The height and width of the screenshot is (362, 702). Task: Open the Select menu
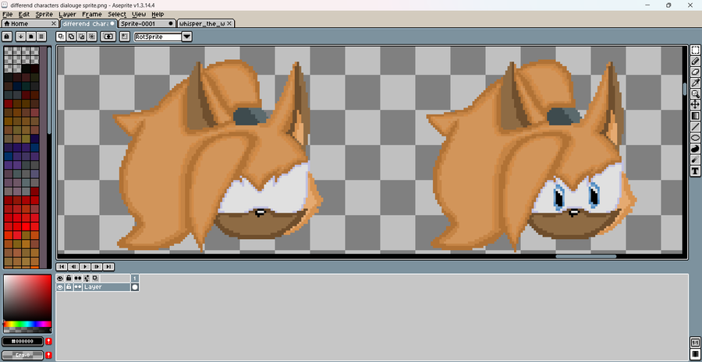pyautogui.click(x=117, y=14)
